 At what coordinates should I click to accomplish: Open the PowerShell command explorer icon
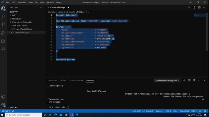pyautogui.click(x=3, y=49)
